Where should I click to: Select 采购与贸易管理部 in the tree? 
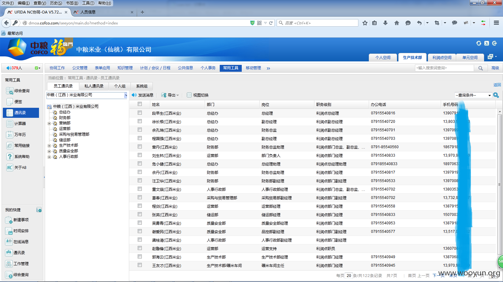tap(74, 134)
